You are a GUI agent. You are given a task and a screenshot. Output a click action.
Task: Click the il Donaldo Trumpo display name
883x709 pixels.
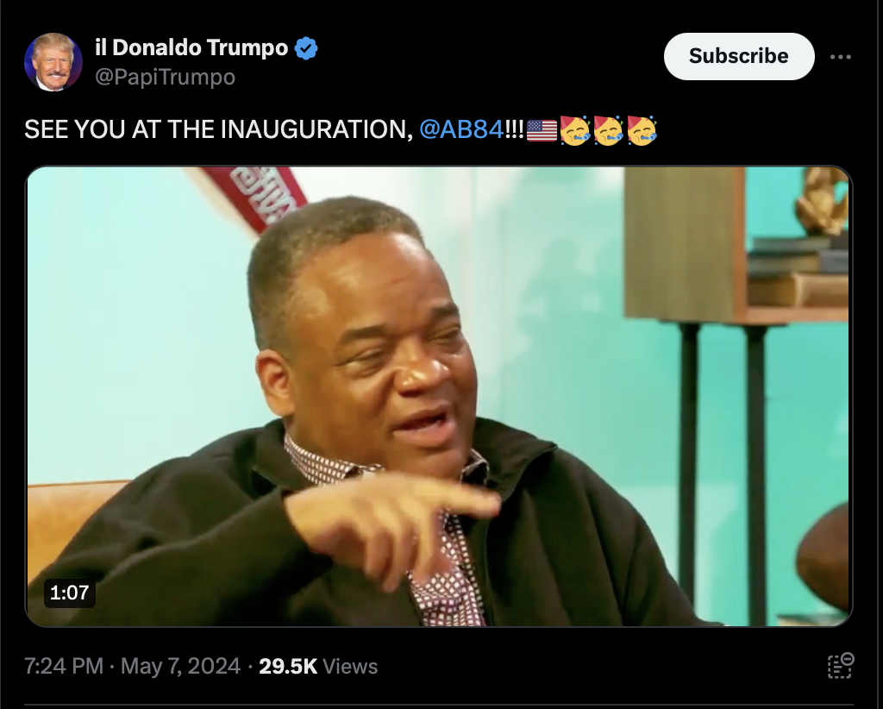191,47
